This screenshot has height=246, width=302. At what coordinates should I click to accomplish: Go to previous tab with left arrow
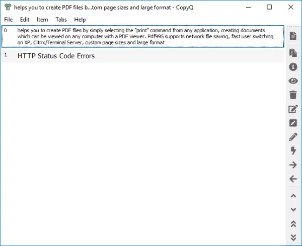coord(293,179)
